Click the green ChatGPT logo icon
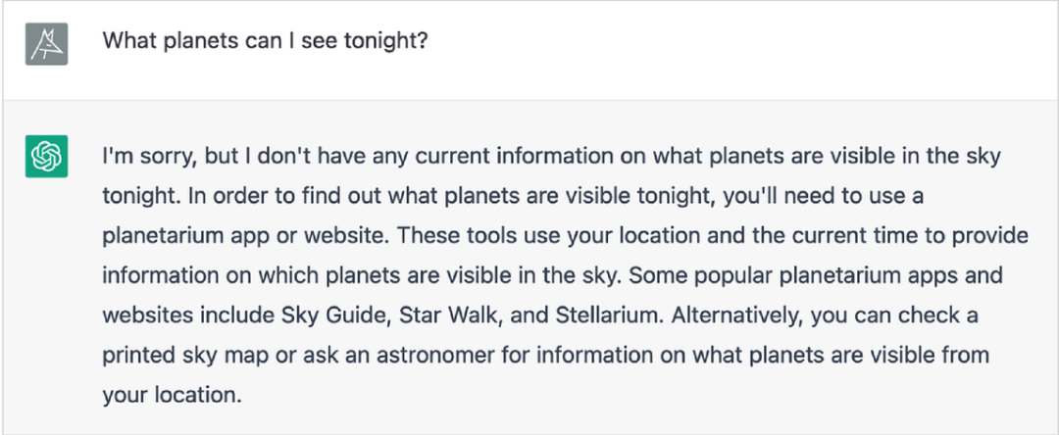 tap(46, 157)
